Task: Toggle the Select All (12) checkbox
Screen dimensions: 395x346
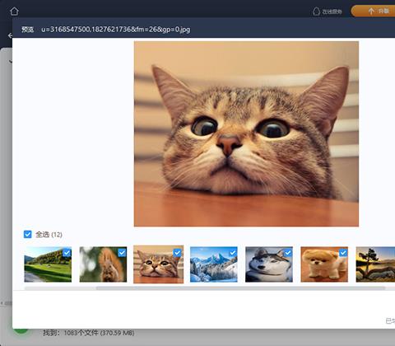Action: [28, 234]
